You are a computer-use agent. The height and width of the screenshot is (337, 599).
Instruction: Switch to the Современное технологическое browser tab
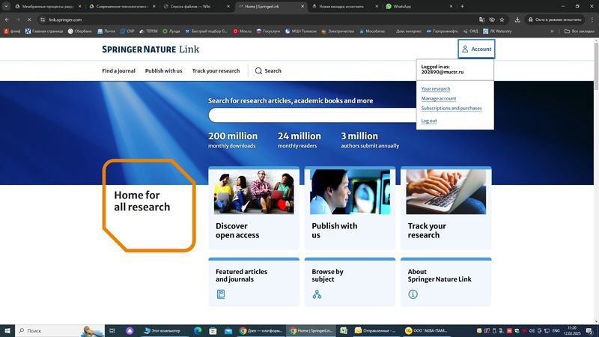123,6
